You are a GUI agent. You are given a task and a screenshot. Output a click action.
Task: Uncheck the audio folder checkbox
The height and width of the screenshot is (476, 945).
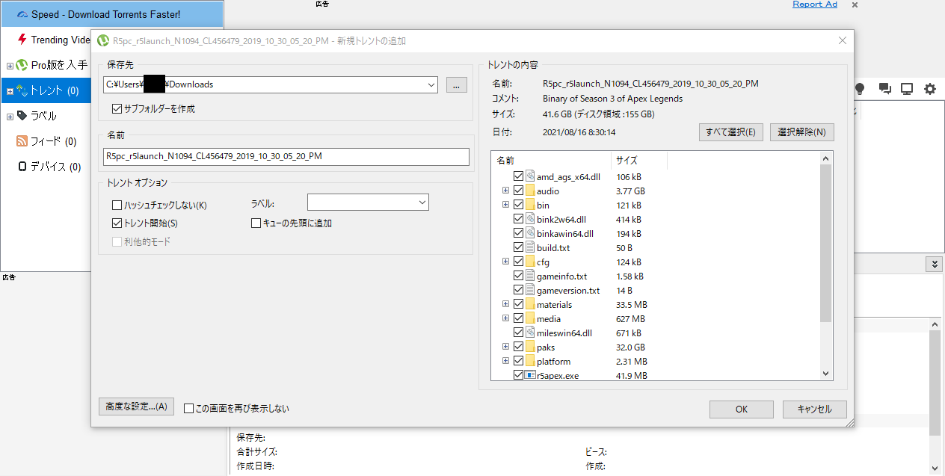[x=518, y=191]
